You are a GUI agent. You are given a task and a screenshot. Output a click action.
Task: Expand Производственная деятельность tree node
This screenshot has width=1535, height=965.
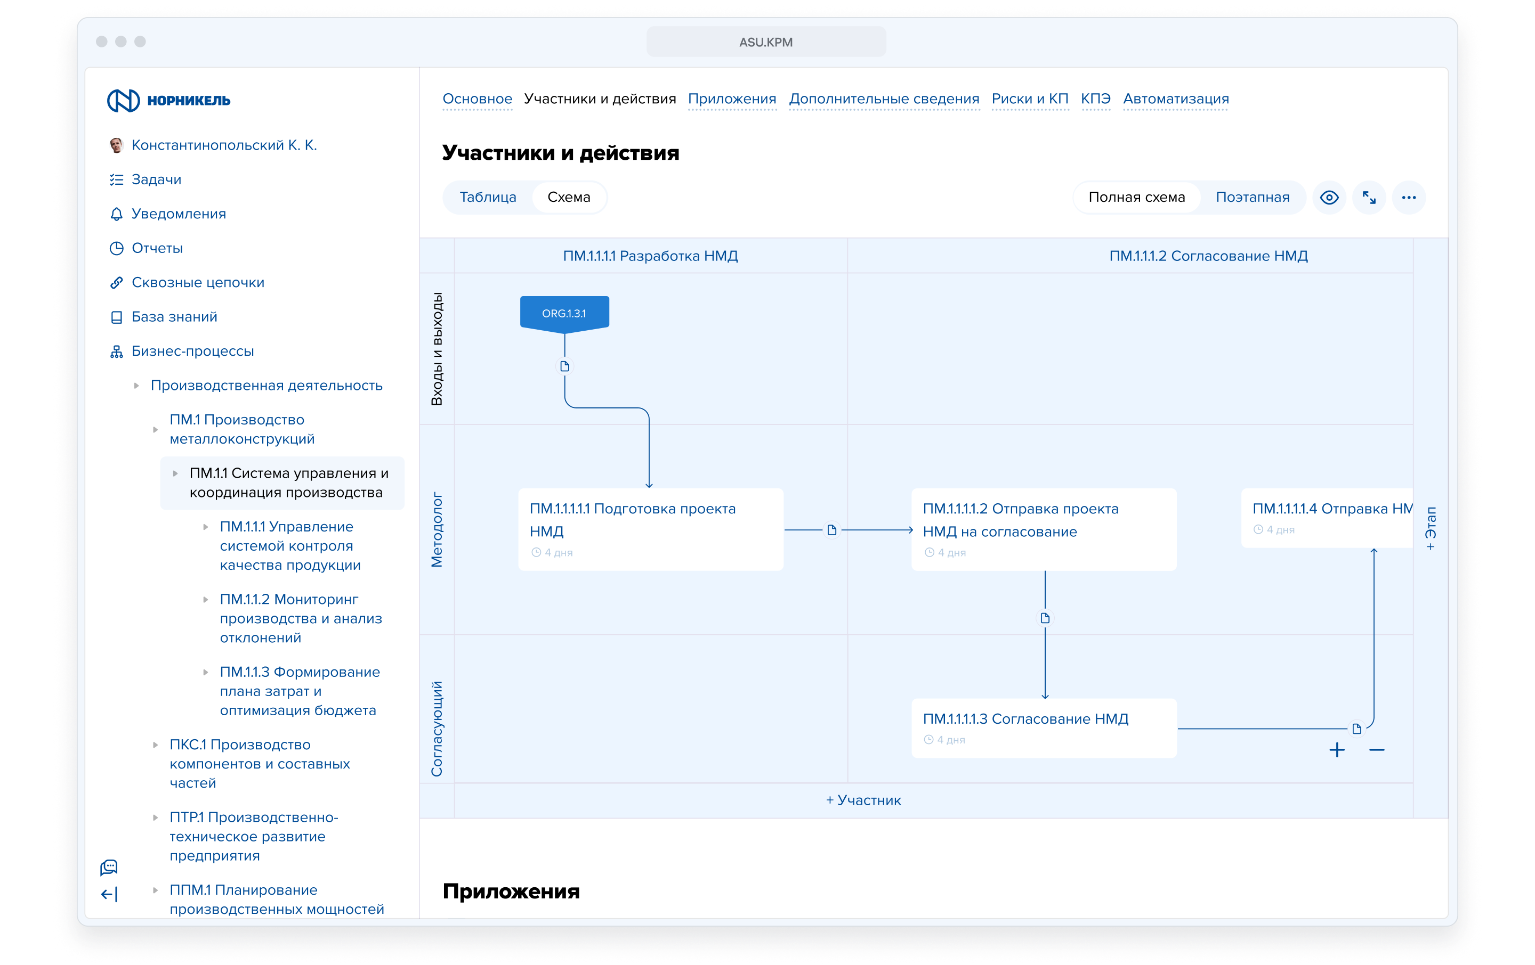coord(136,386)
